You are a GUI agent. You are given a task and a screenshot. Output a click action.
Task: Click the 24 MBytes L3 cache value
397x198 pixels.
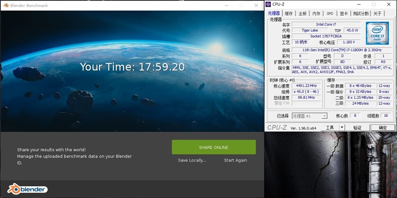point(360,103)
